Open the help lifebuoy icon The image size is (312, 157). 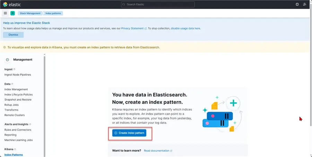pyautogui.click(x=297, y=4)
